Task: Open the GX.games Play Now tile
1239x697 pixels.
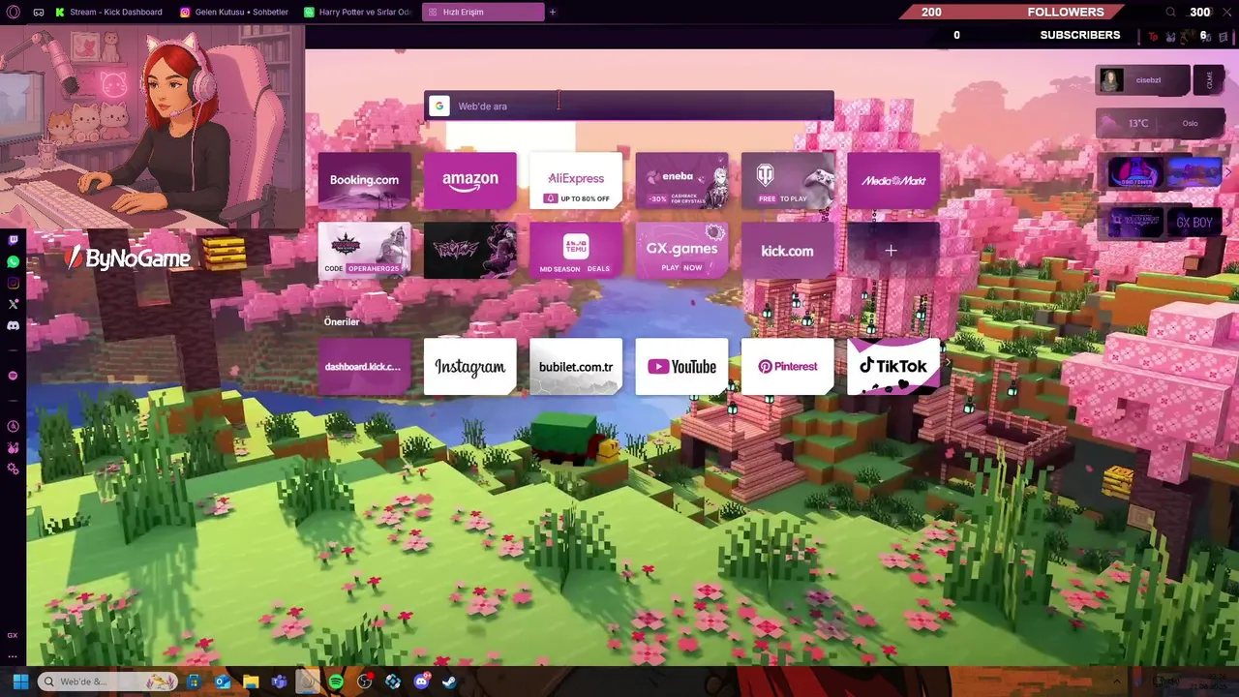Action: [681, 251]
